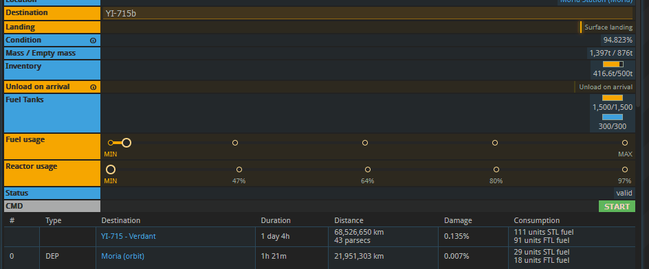The height and width of the screenshot is (269, 649).
Task: Set Fuel usage to the MAX point
Action: coord(625,143)
